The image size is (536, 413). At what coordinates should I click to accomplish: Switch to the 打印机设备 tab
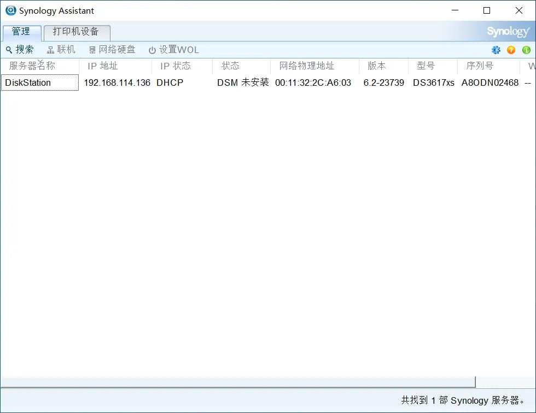(77, 32)
